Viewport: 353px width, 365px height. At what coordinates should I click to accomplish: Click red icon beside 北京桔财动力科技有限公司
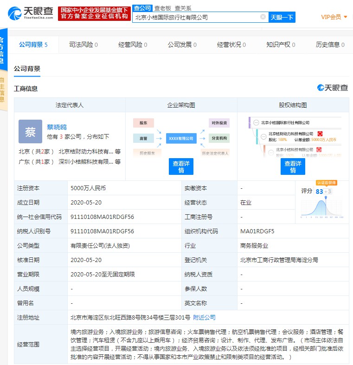tap(320, 134)
